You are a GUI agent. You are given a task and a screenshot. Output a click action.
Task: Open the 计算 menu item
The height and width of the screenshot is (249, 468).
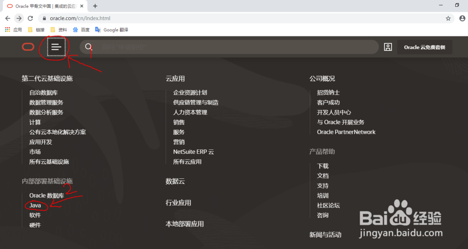coord(35,122)
